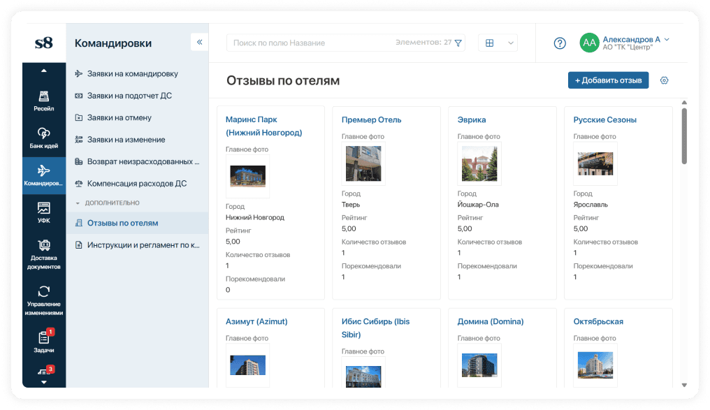Viewport: 710px width, 410px height.
Task: Click the Ибис Сибирь main photo
Action: (x=363, y=376)
